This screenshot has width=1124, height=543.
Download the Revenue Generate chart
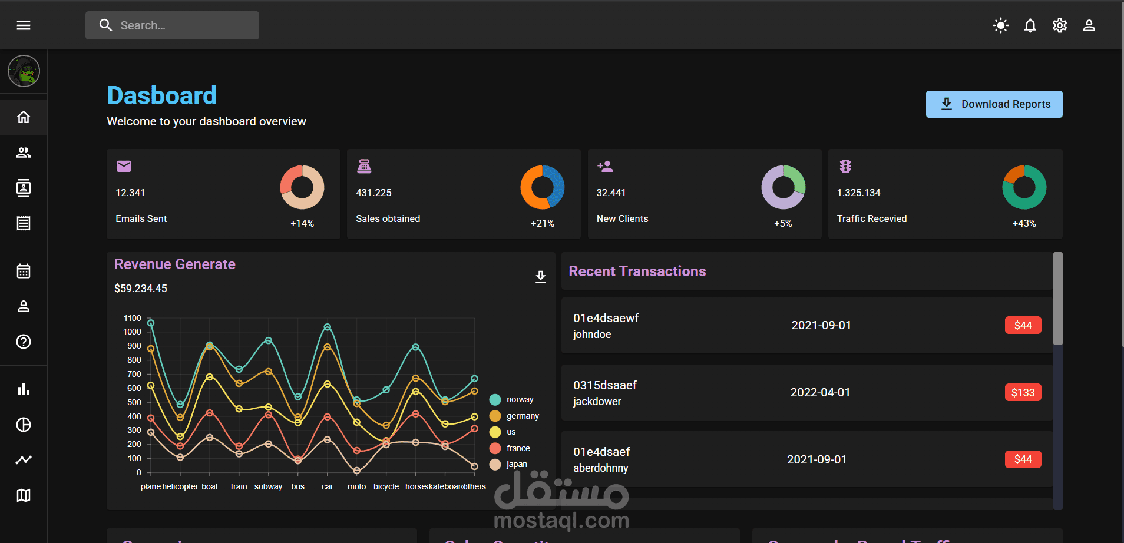point(540,277)
